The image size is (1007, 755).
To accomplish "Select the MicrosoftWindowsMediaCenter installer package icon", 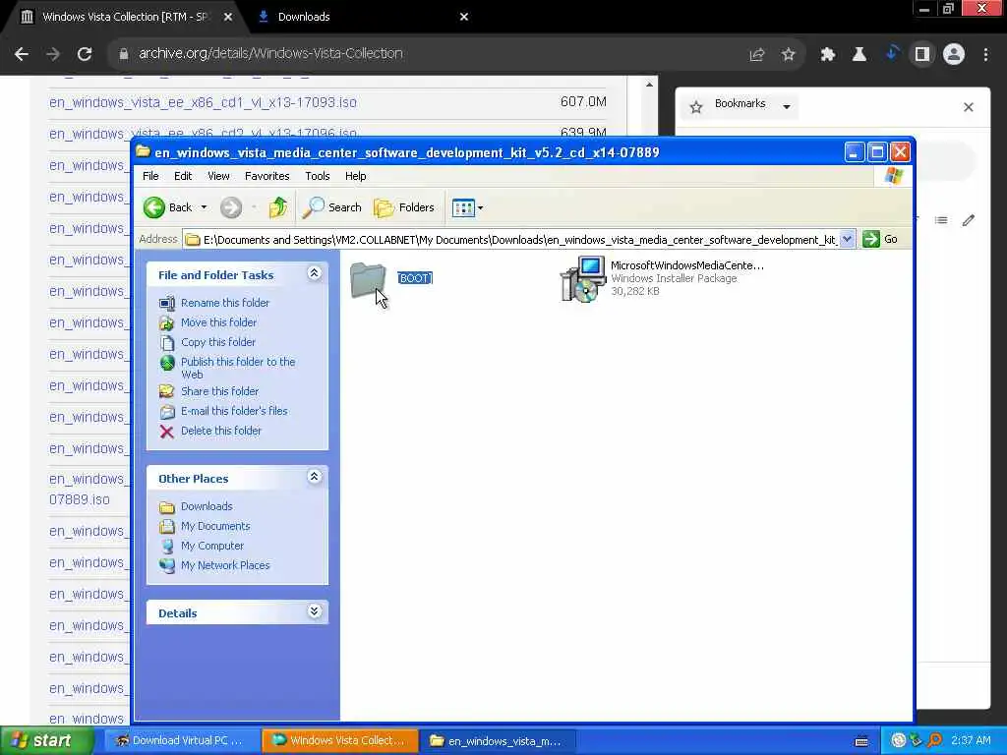I will [x=583, y=279].
